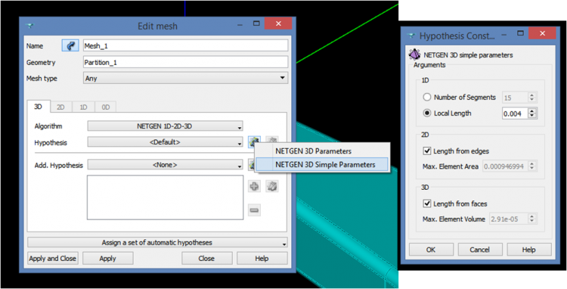567x289 pixels.
Task: Click the Apply button in Edit mesh
Action: tap(108, 258)
